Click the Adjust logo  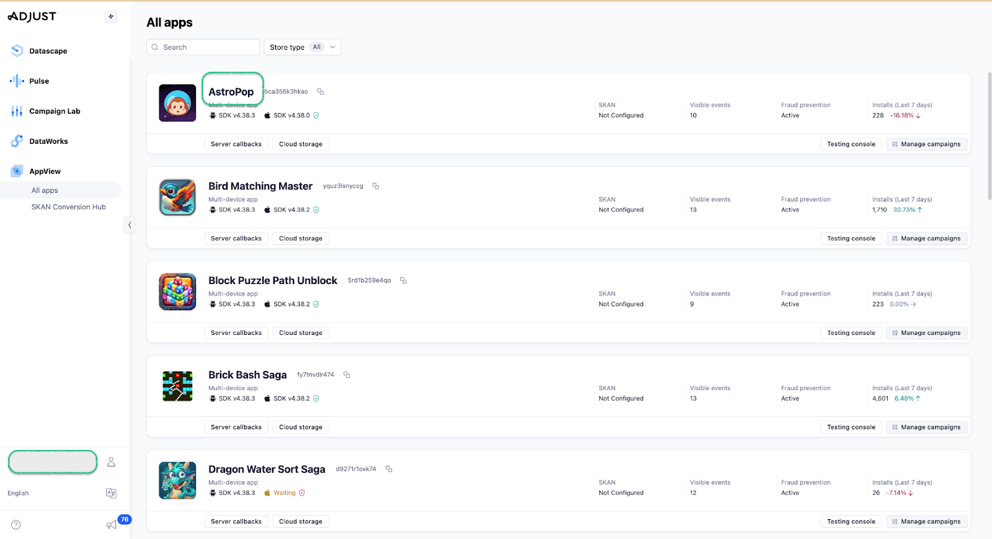click(x=32, y=17)
